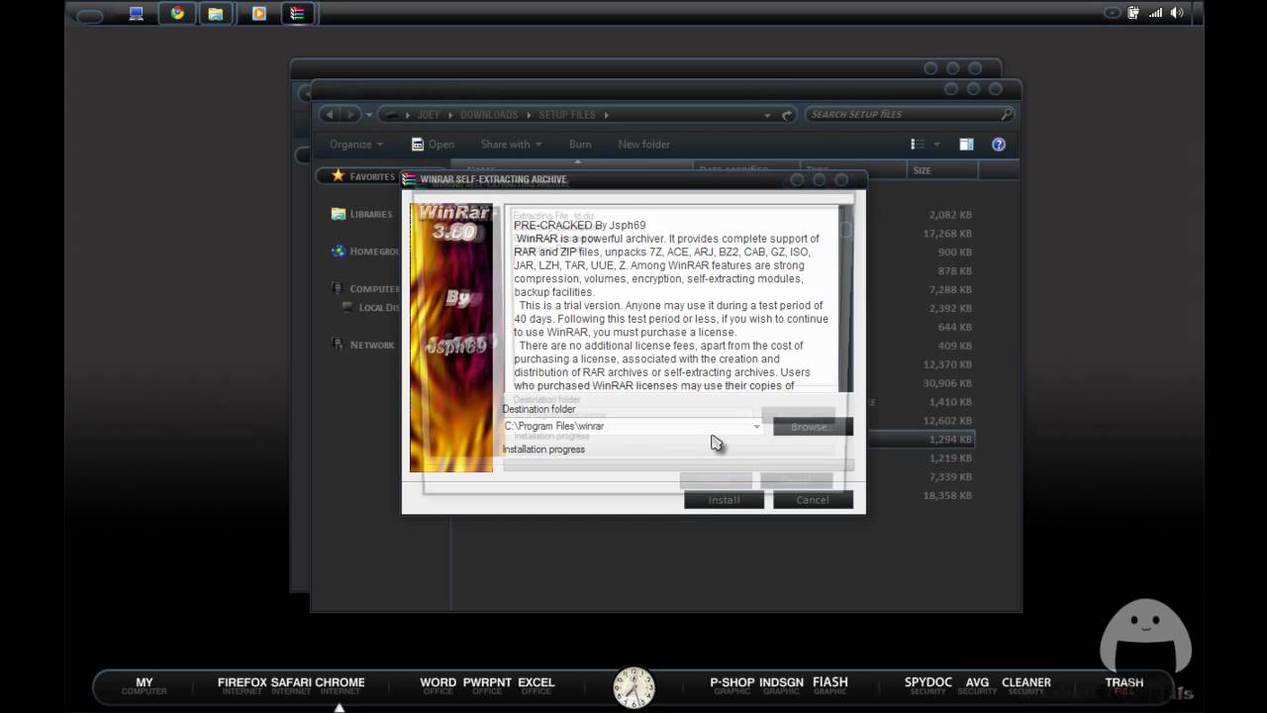
Task: Click DOWNLOADS in the Explorer address path
Action: pyautogui.click(x=489, y=115)
